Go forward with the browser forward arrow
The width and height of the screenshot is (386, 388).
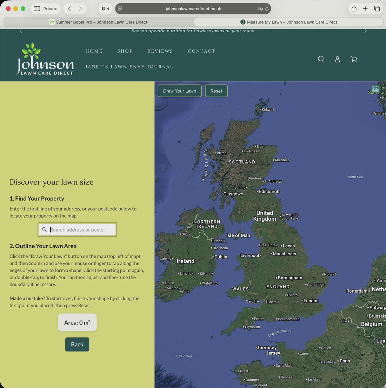click(80, 9)
